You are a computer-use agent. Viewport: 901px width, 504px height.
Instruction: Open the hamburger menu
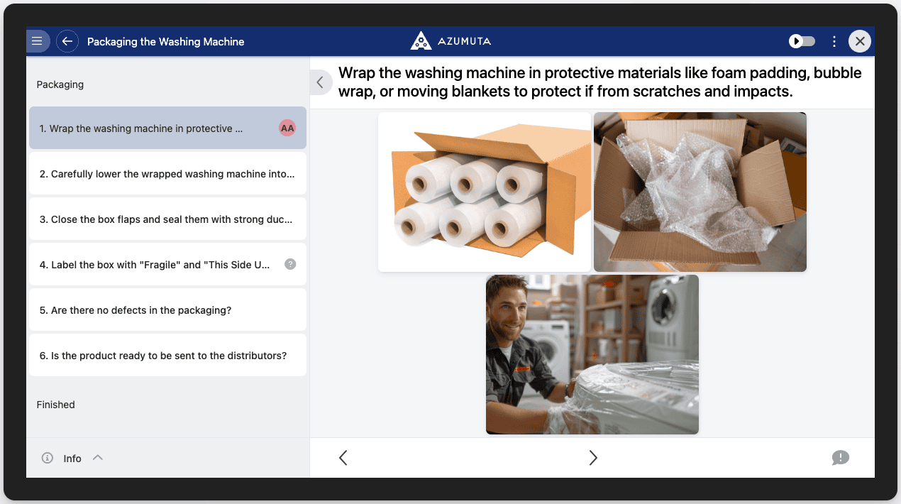[38, 41]
